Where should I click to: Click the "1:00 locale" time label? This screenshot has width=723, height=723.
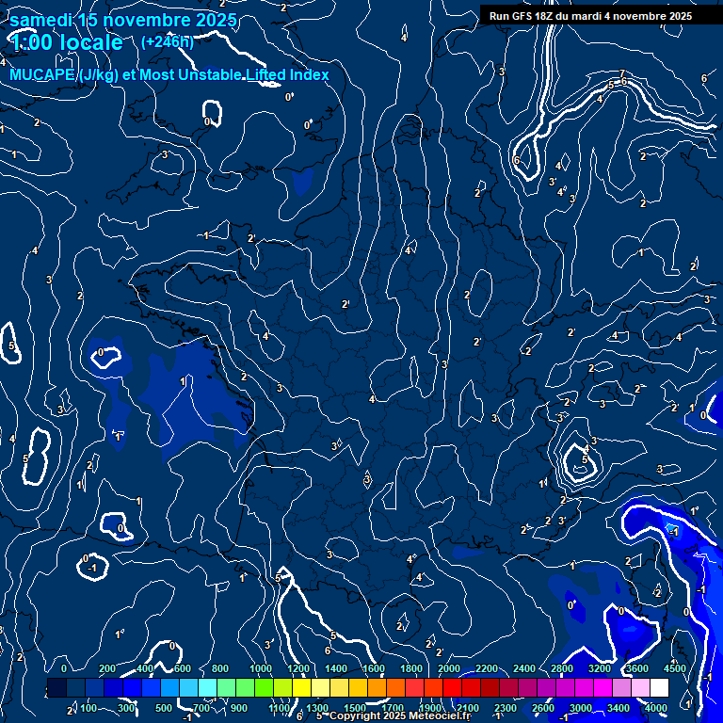coord(66,42)
